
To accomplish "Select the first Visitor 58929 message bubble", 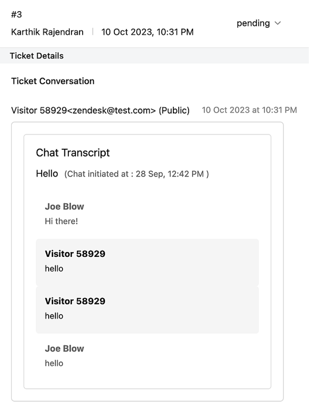I will pyautogui.click(x=147, y=262).
